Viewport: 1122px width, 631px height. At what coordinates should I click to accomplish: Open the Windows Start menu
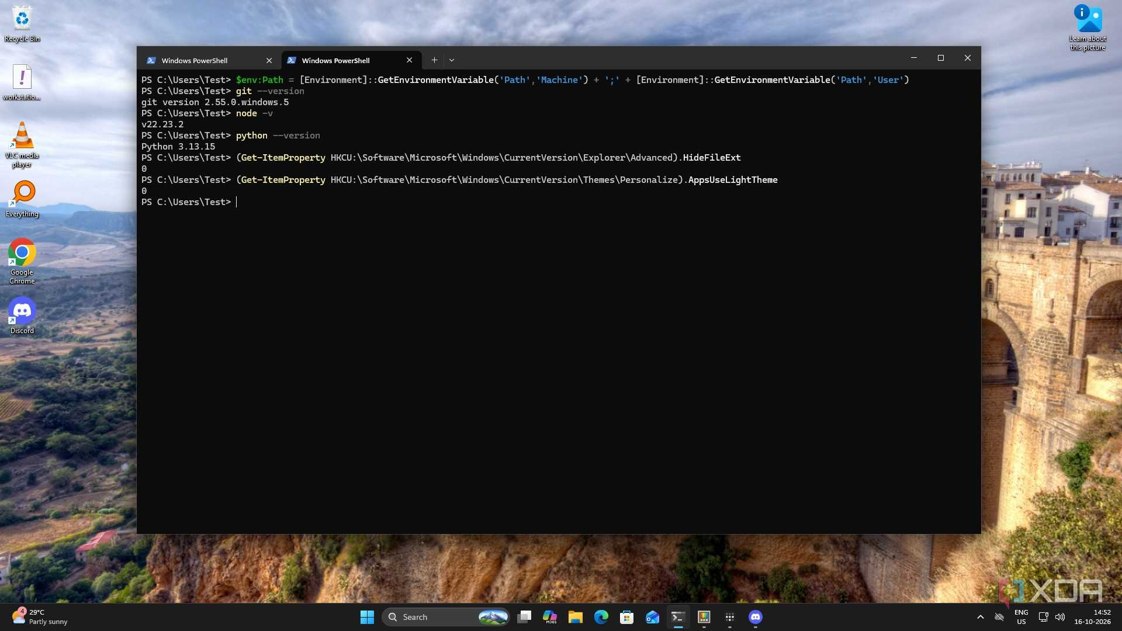pos(367,617)
